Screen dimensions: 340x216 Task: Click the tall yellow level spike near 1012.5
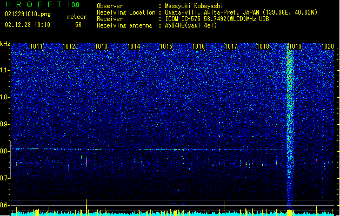86,207
